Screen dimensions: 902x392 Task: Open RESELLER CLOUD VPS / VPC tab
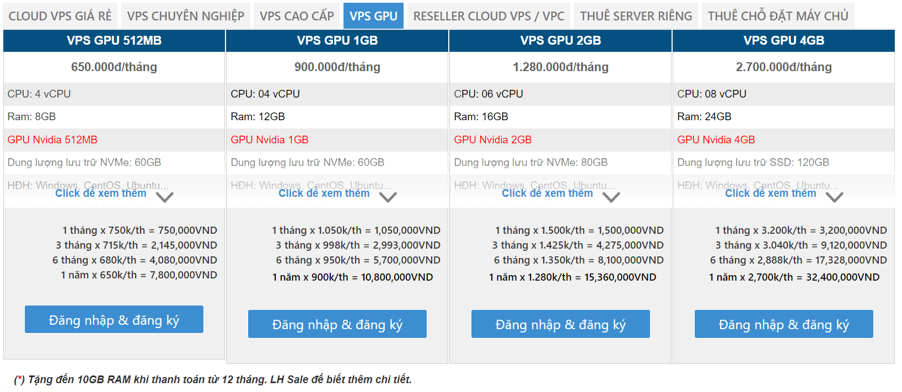click(488, 16)
